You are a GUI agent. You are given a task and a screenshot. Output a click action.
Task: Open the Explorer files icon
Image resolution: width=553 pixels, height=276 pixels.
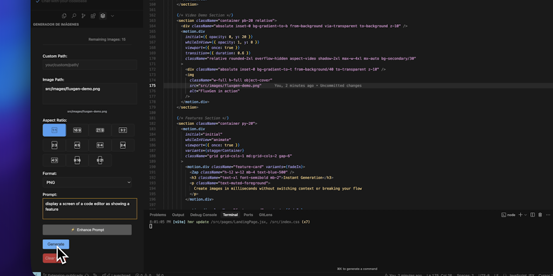tap(64, 16)
